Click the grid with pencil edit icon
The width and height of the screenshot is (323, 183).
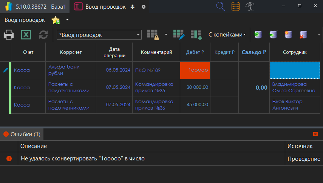pos(179,35)
